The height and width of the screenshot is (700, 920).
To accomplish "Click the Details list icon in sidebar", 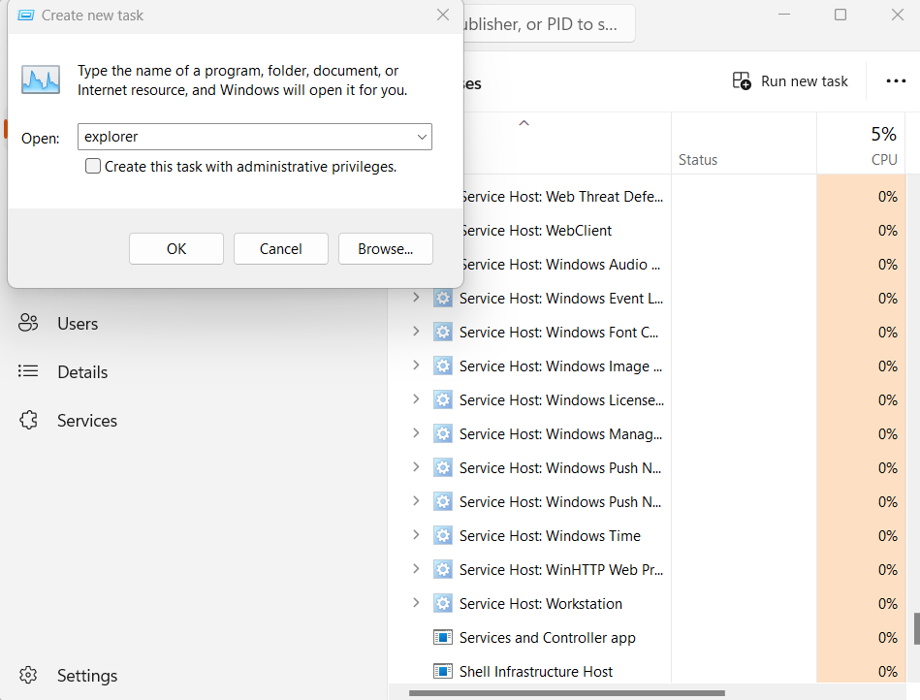I will pos(29,372).
